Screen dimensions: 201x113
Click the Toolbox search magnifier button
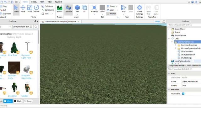[35, 27]
